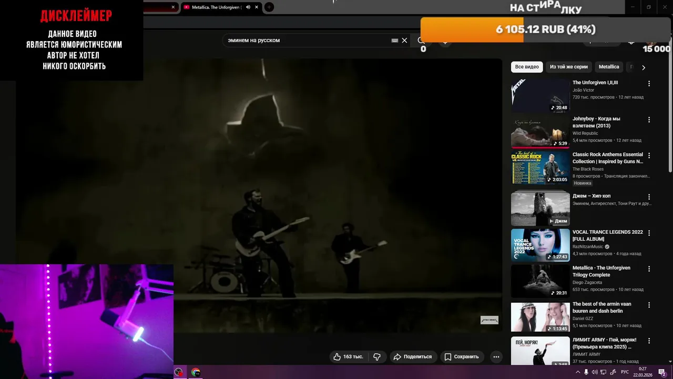Open options menu for Джем – Хип-хоп

[649, 197]
